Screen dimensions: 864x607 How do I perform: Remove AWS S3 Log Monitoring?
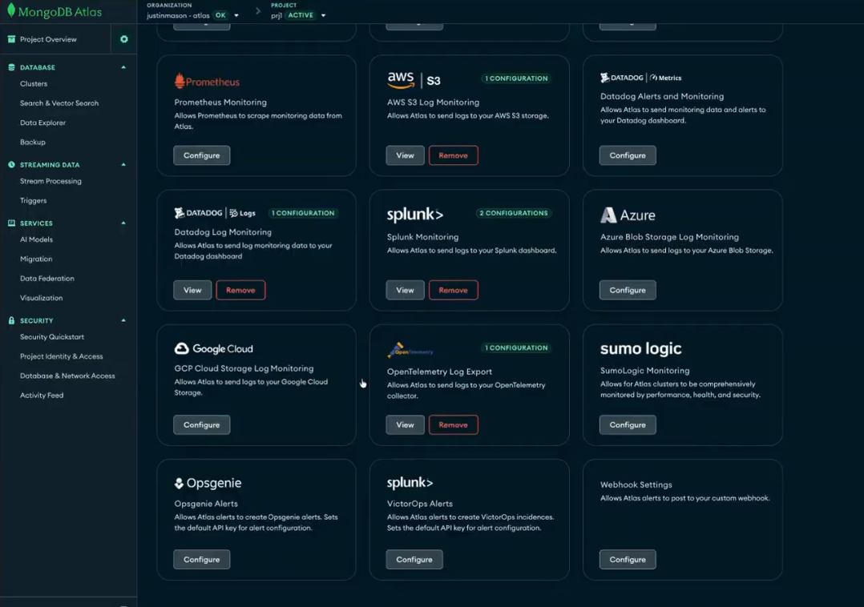pos(453,155)
